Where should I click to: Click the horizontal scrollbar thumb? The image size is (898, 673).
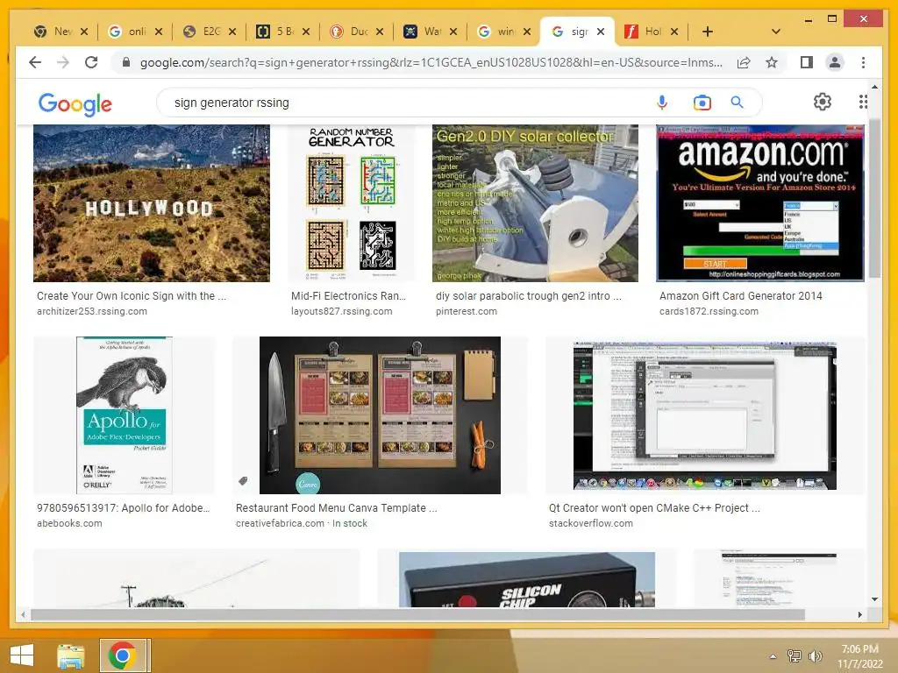pos(417,614)
